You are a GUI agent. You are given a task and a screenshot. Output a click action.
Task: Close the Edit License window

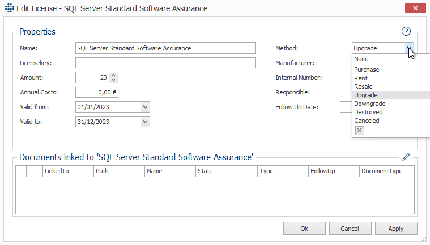click(x=415, y=8)
